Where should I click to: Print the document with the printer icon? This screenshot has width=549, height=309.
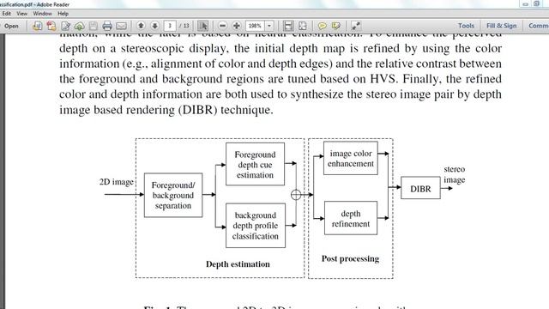coord(107,26)
